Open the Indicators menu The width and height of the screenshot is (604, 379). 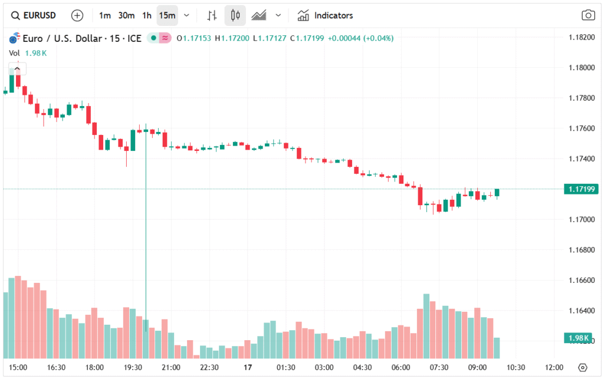(x=333, y=15)
